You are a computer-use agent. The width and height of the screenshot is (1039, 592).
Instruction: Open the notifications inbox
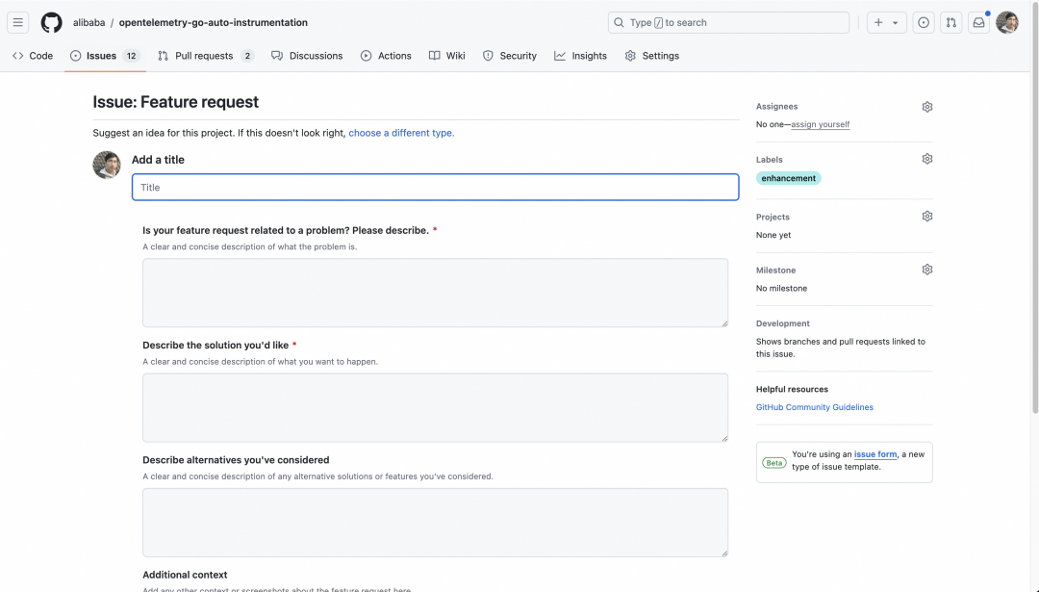click(x=978, y=22)
